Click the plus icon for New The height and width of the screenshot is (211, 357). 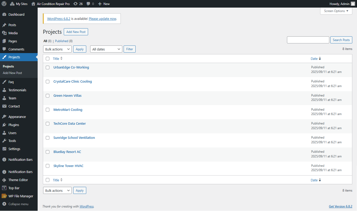pos(100,4)
